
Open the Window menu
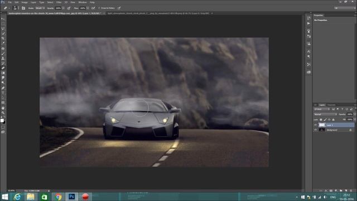(83, 2)
